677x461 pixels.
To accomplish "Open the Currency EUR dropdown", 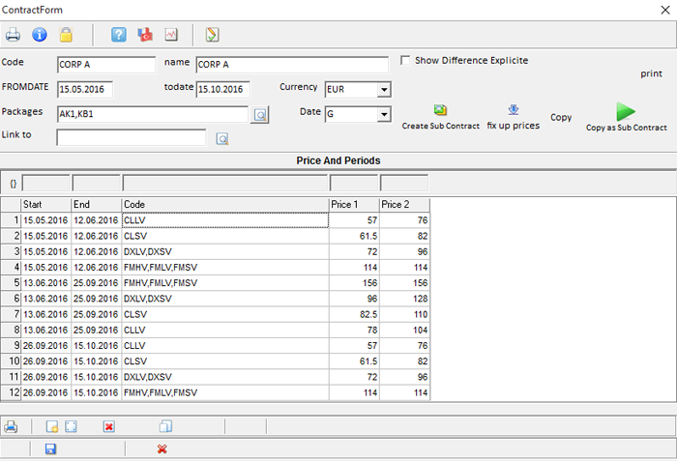I will 383,90.
